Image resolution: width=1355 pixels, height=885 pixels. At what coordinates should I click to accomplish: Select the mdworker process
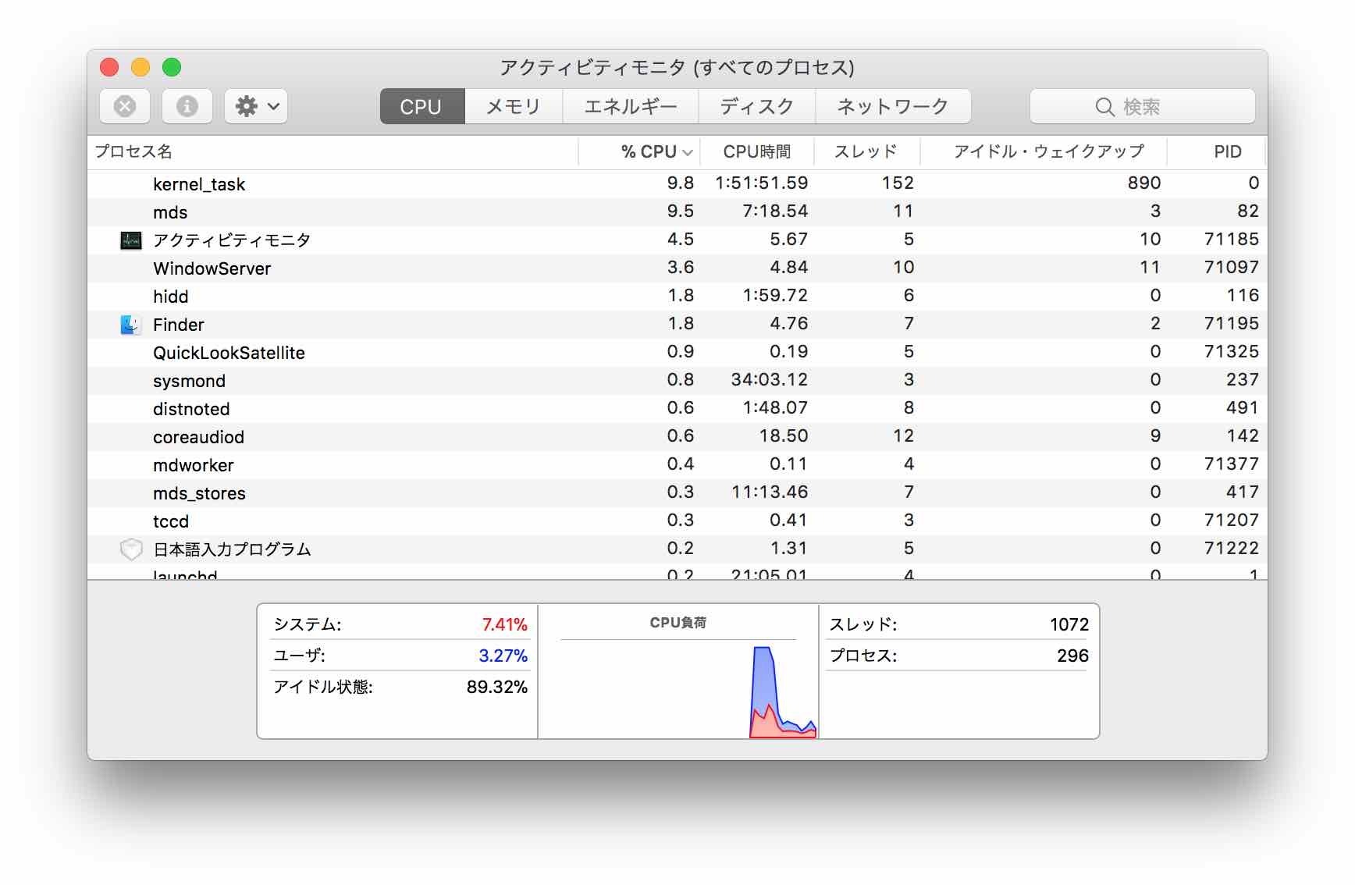click(x=193, y=465)
